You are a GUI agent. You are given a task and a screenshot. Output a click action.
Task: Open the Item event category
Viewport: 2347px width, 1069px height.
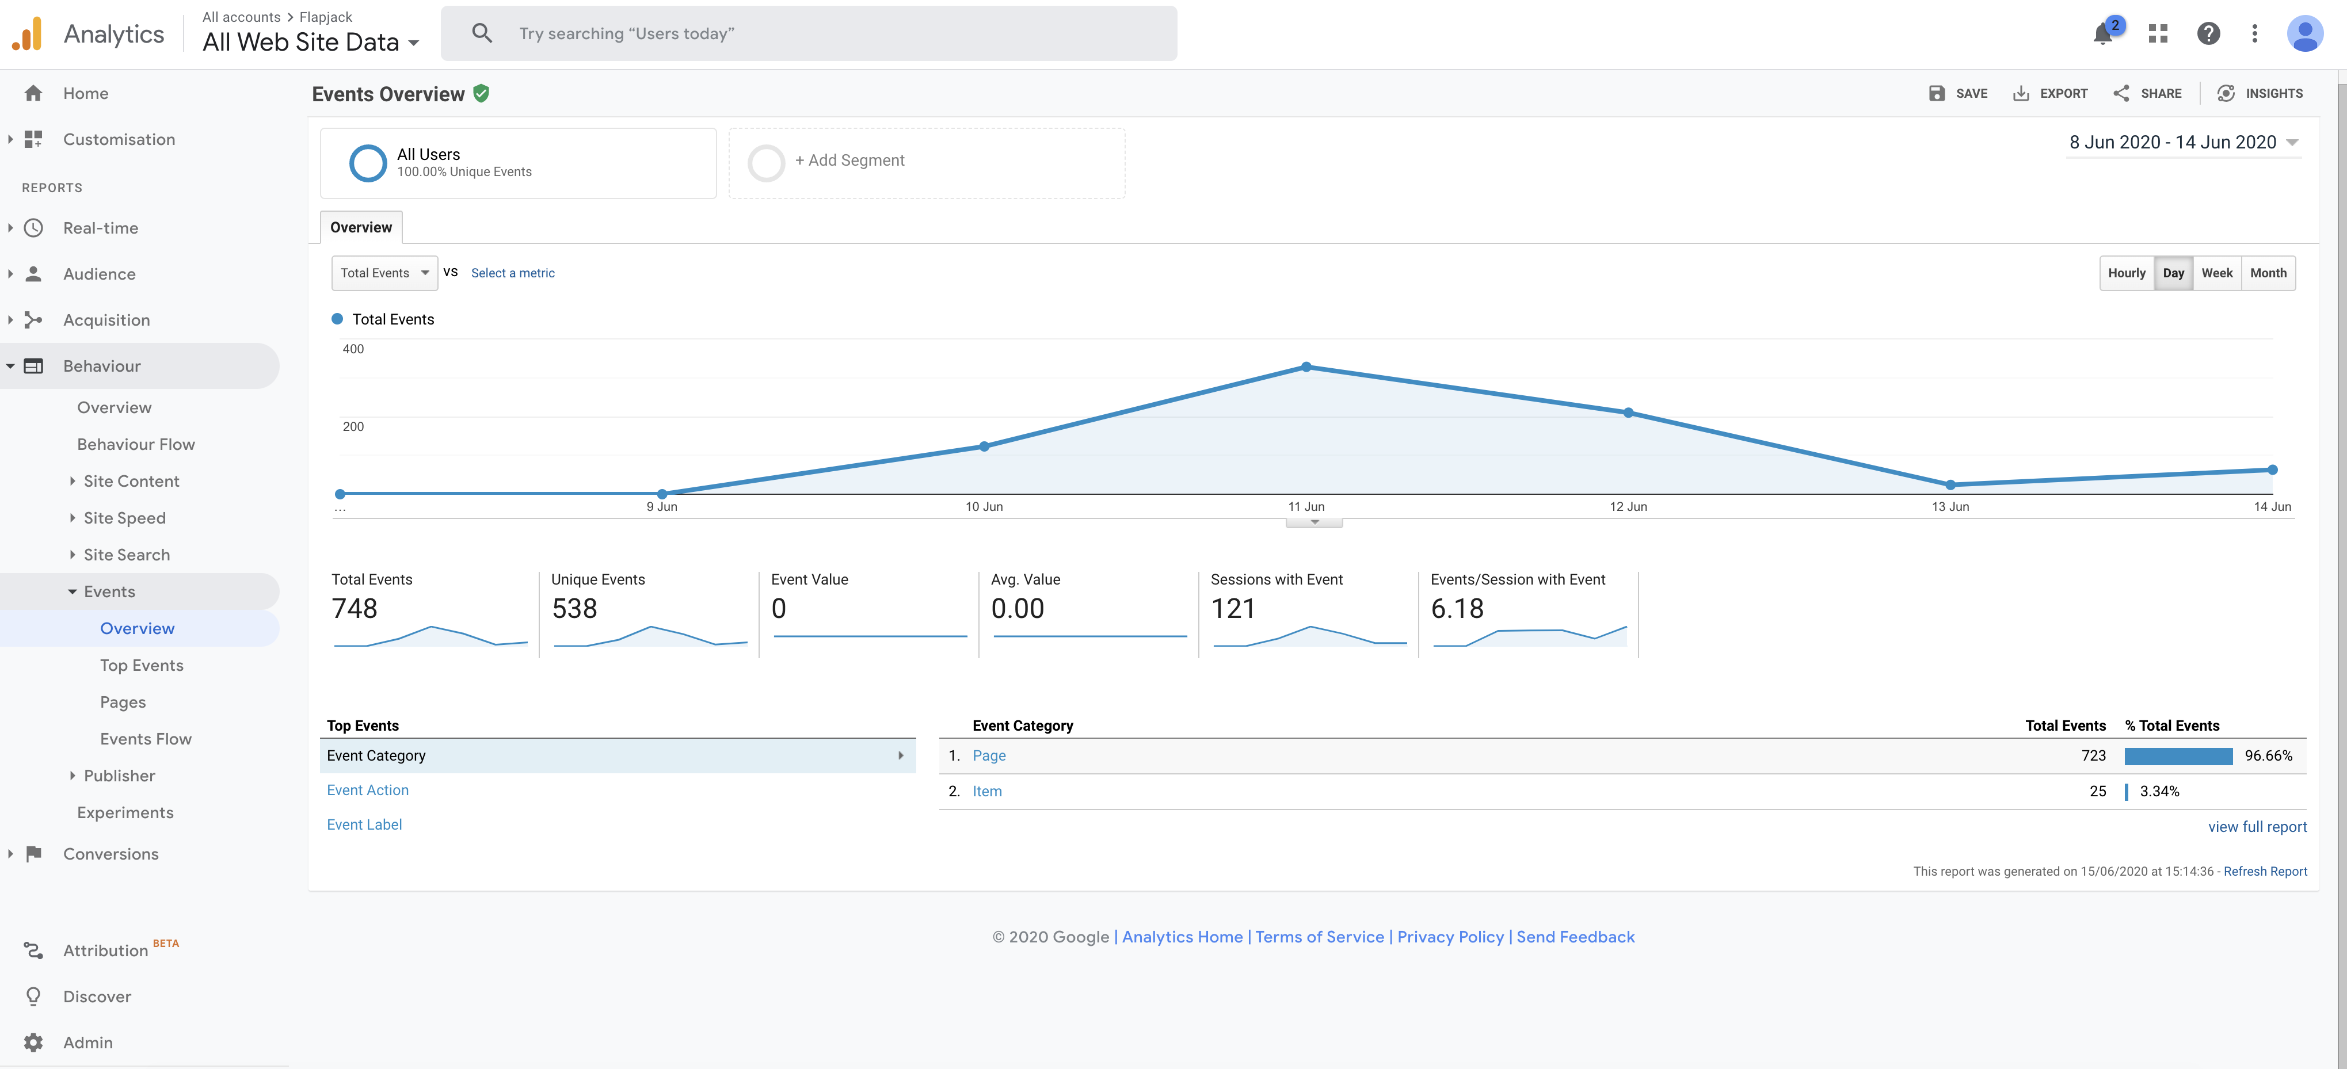coord(986,791)
